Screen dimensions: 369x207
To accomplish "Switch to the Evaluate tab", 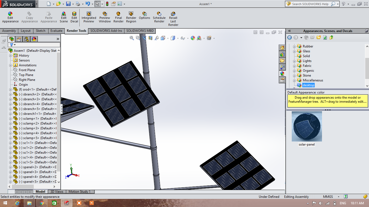I will [56, 31].
